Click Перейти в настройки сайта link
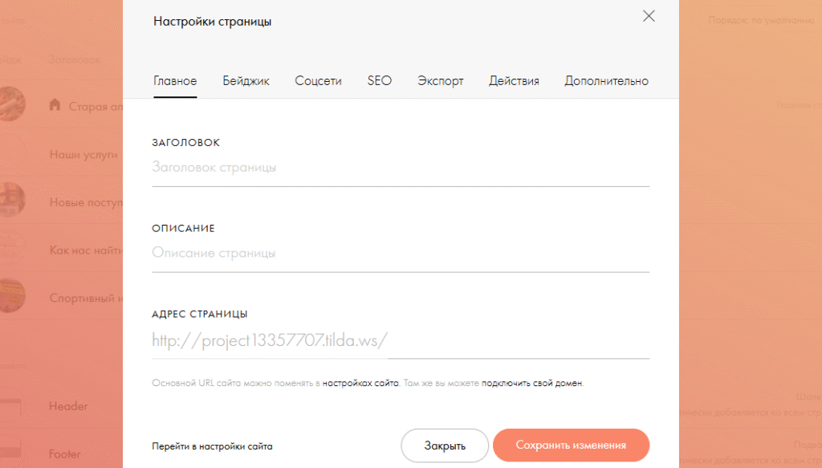Image resolution: width=822 pixels, height=468 pixels. point(212,446)
